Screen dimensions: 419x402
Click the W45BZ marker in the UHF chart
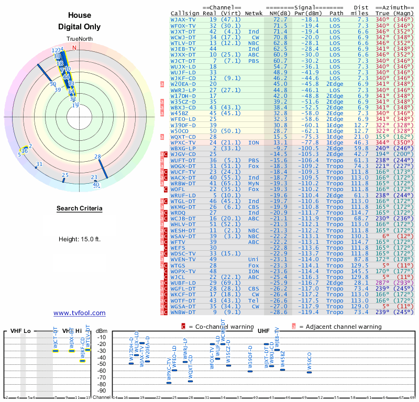click(x=282, y=370)
